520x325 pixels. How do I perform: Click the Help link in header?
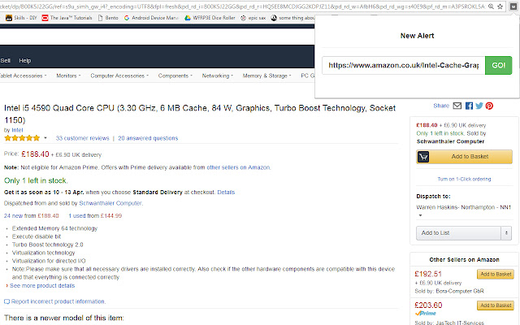click(x=25, y=61)
